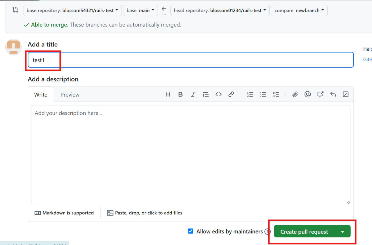The width and height of the screenshot is (372, 245).
Task: Insert an unordered bullet list
Action: (263, 94)
